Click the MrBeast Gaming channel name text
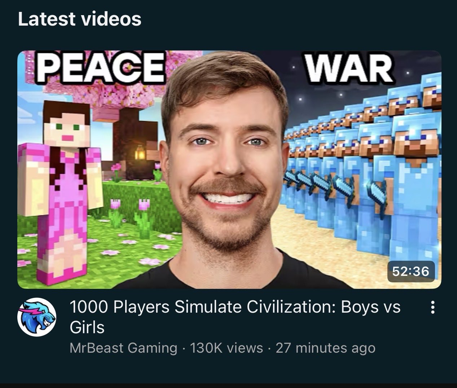457x388 pixels. [x=123, y=348]
